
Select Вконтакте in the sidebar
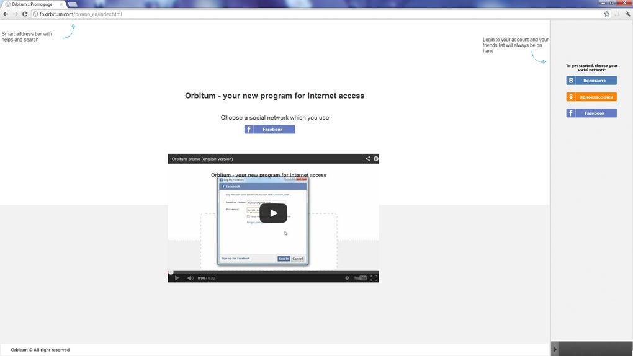click(x=591, y=81)
